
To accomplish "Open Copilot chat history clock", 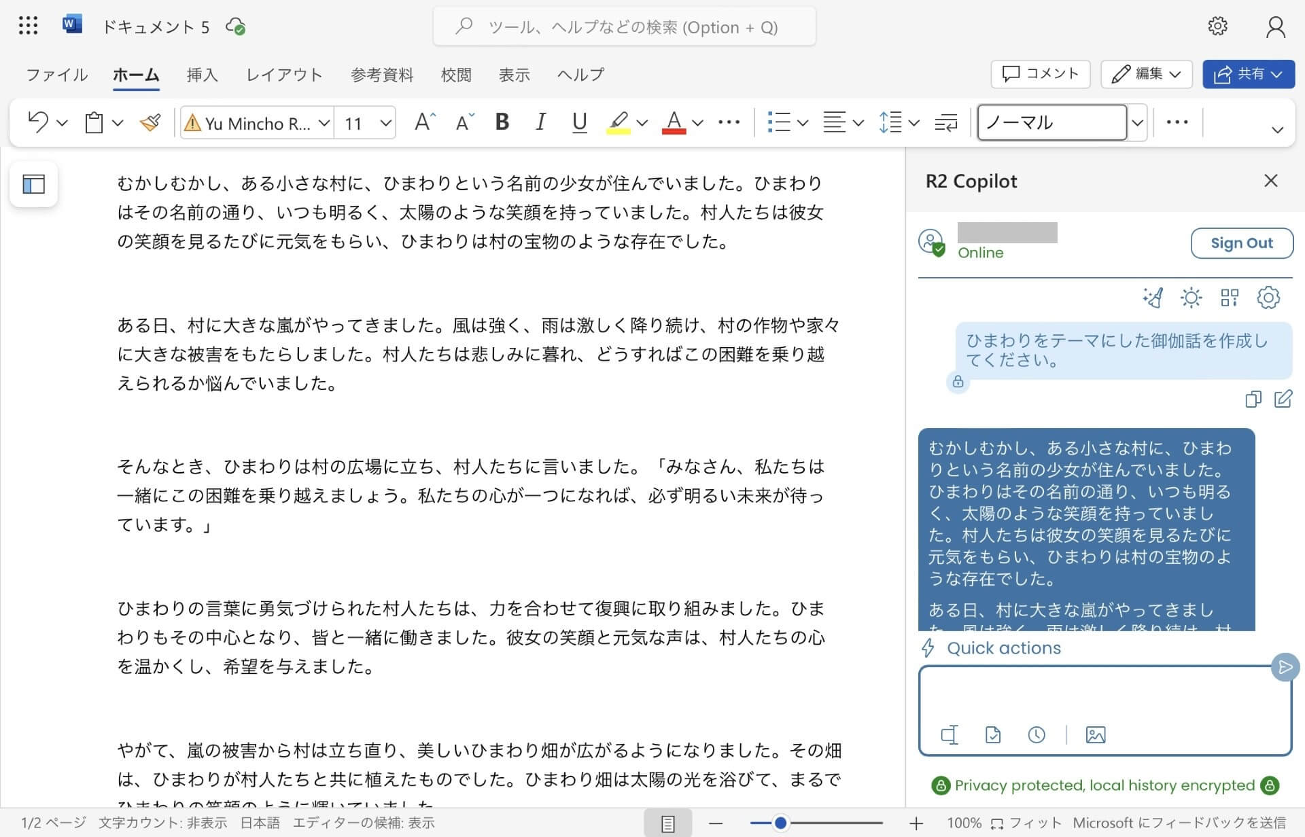I will [1037, 734].
